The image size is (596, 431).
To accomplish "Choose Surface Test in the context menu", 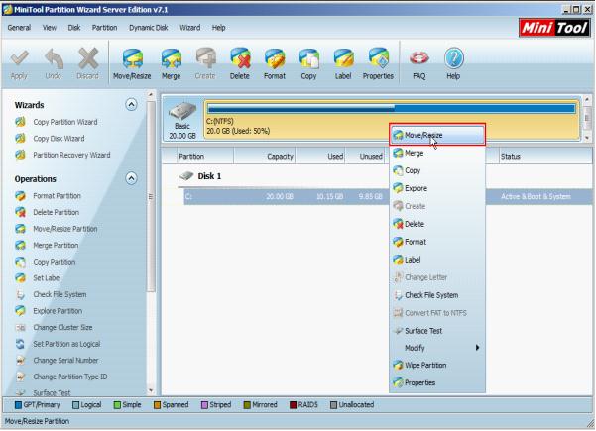I will [437, 331].
